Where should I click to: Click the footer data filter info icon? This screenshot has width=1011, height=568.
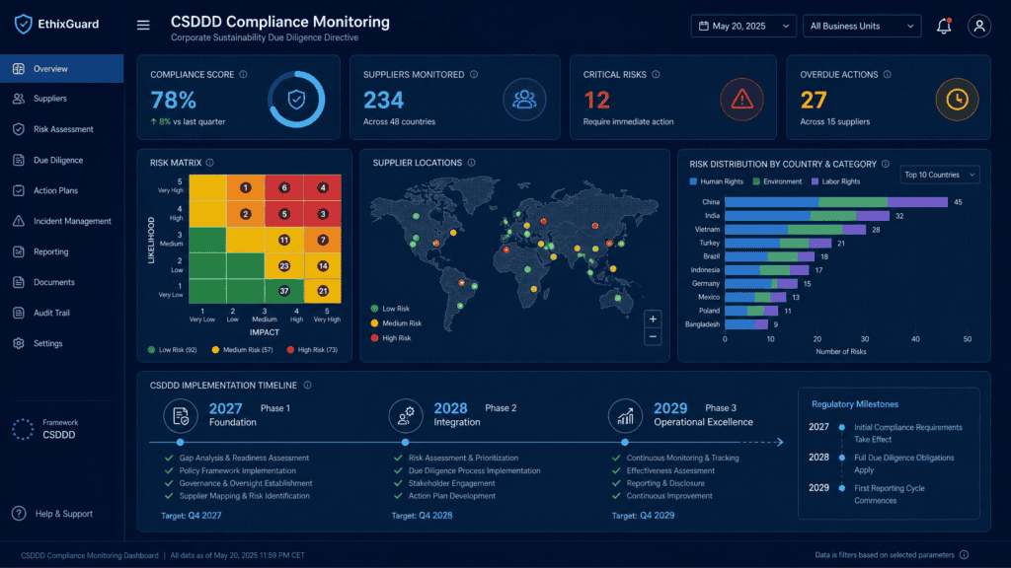tap(964, 554)
